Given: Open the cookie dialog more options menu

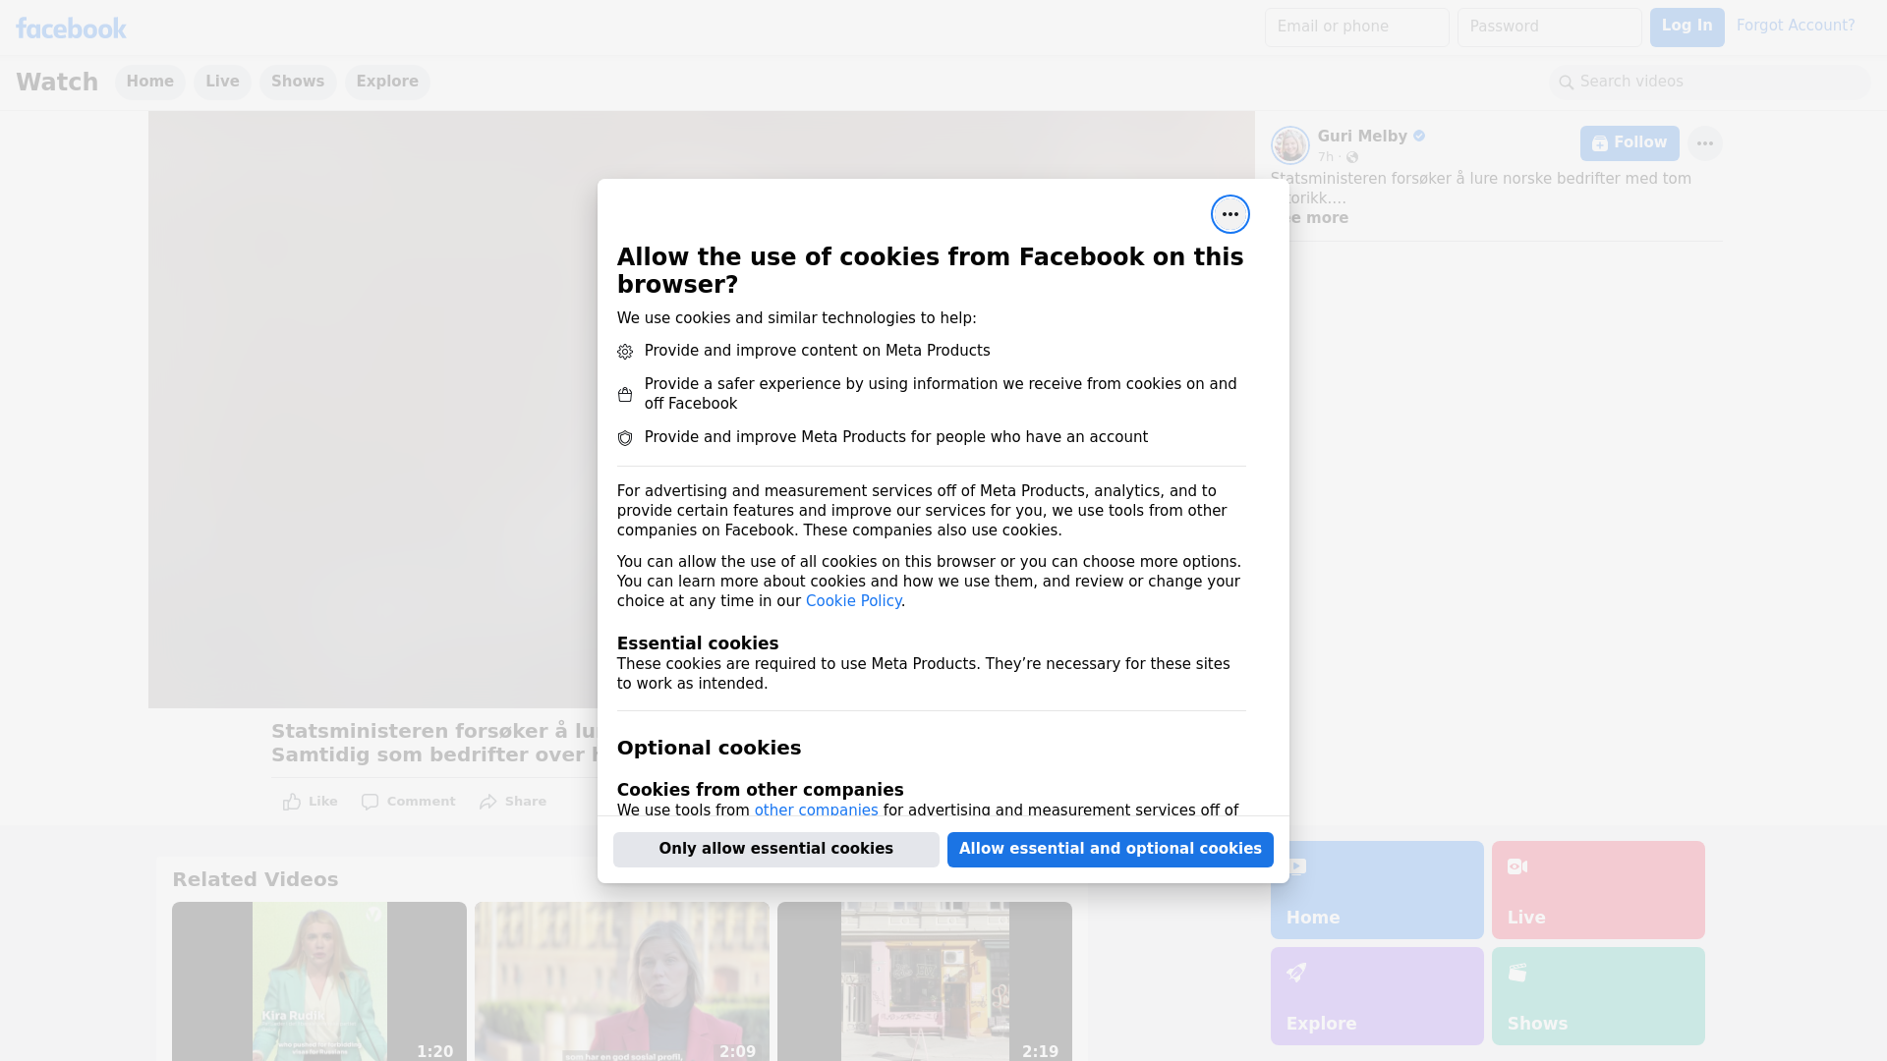Looking at the screenshot, I should point(1229,214).
